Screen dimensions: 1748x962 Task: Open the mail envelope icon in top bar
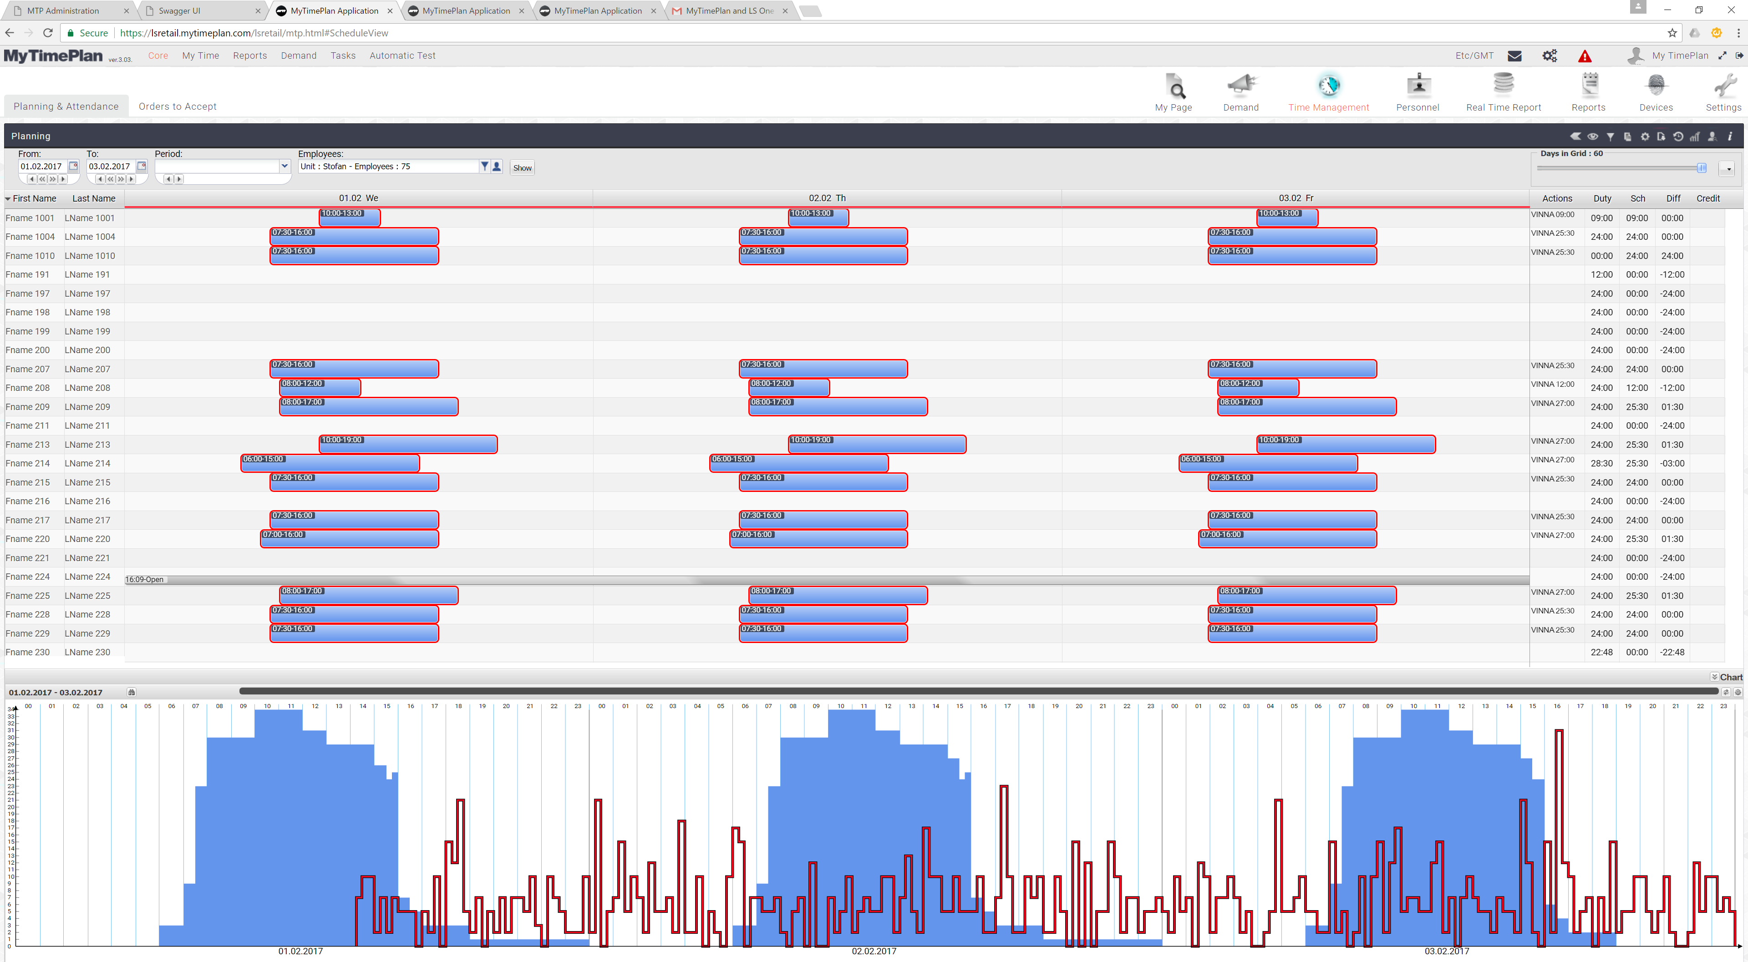[x=1514, y=56]
